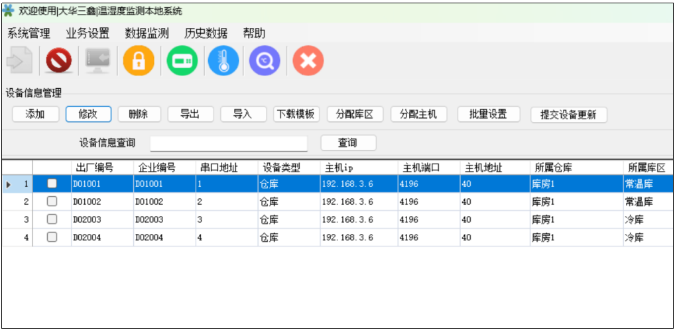Check the box in row D01002
Screen dimensions: 675x330
click(x=52, y=201)
